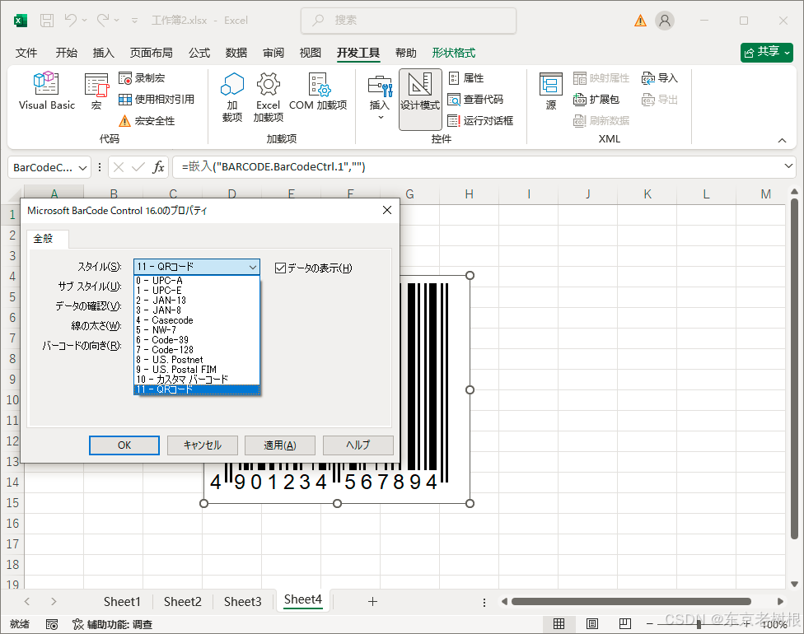This screenshot has width=804, height=634.
Task: Open the 宏 macros dialog
Action: (x=96, y=91)
